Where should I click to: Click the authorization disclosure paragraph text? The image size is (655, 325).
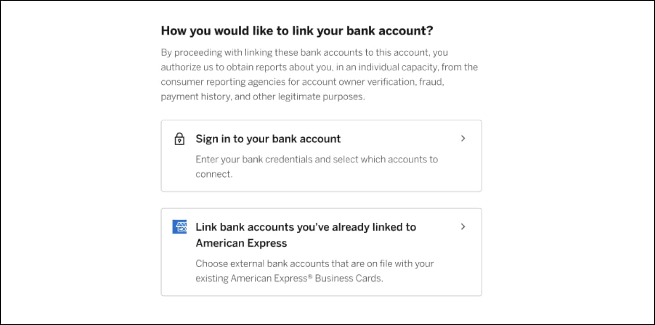(x=319, y=74)
